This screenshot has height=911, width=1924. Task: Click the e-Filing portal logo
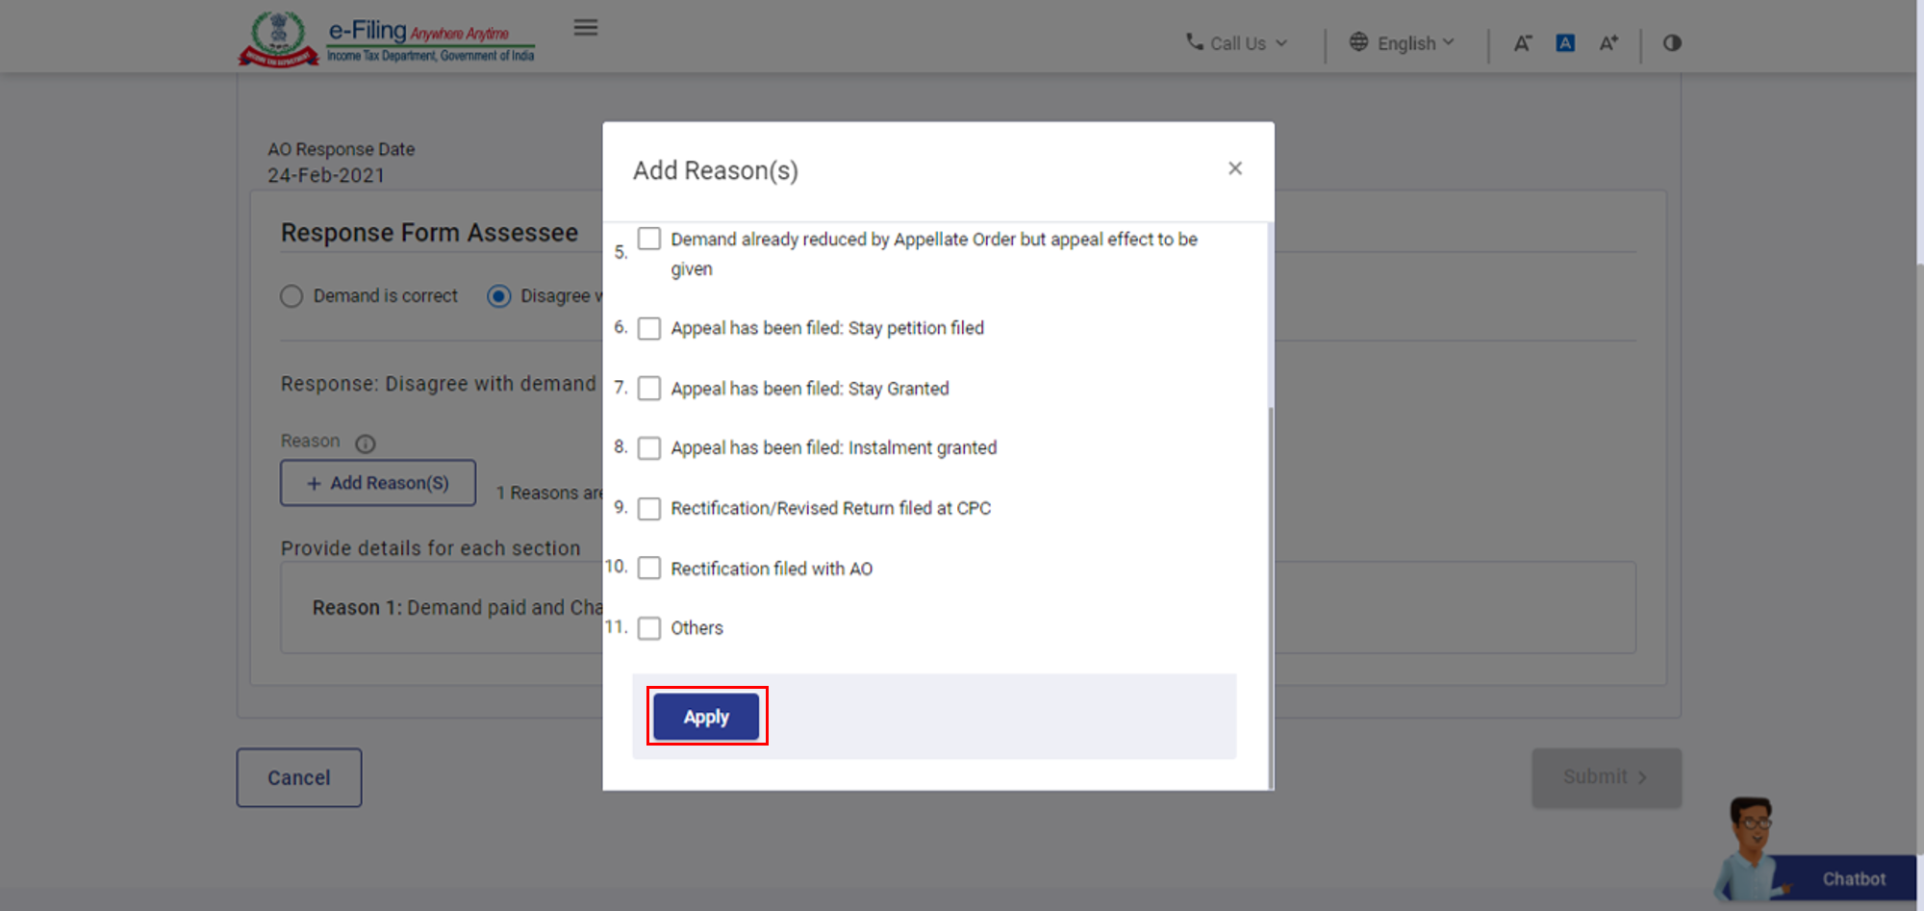click(x=387, y=40)
